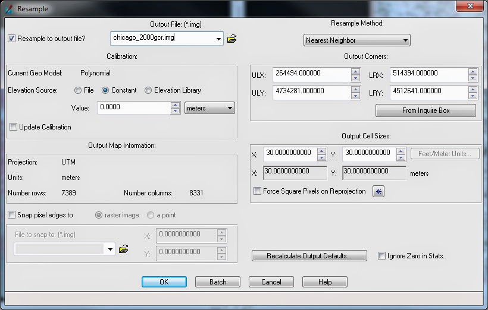Increase LRX value with up arrow
Screen dimensions: 488x310
[473, 72]
